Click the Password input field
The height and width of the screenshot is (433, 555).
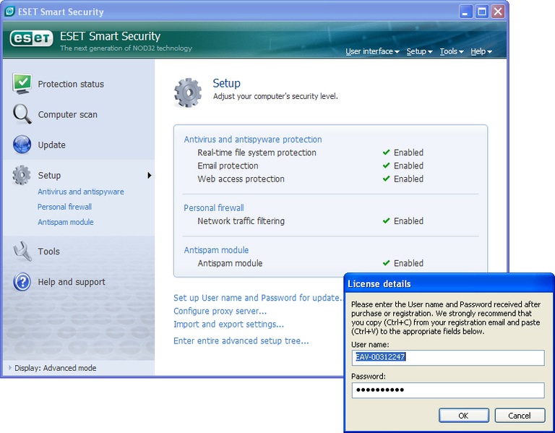(x=448, y=390)
